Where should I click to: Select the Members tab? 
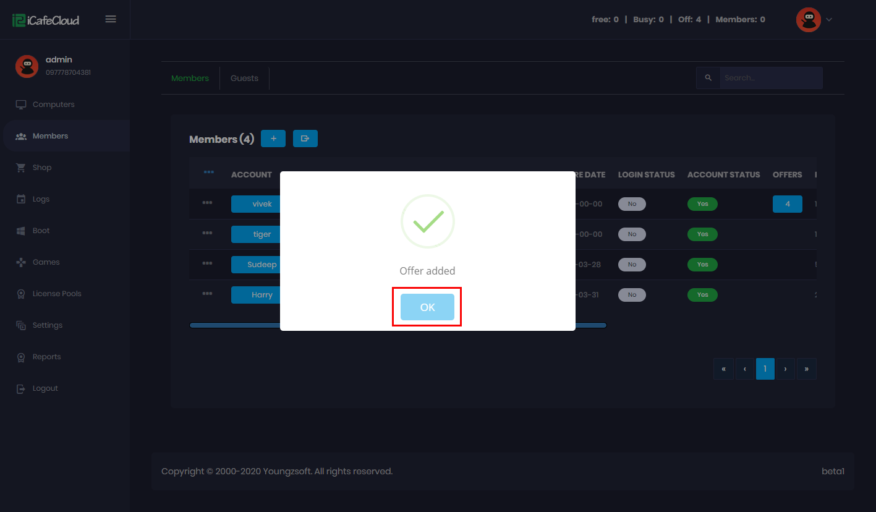point(190,79)
